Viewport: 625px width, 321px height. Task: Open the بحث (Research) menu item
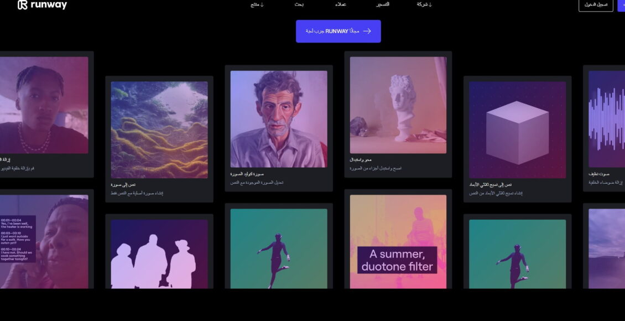click(x=299, y=4)
